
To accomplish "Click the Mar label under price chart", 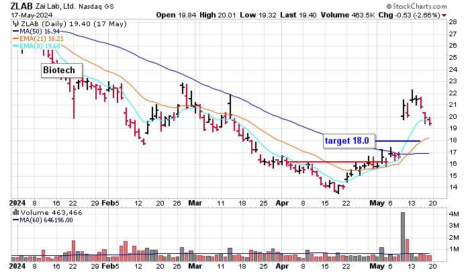I will pos(195,203).
